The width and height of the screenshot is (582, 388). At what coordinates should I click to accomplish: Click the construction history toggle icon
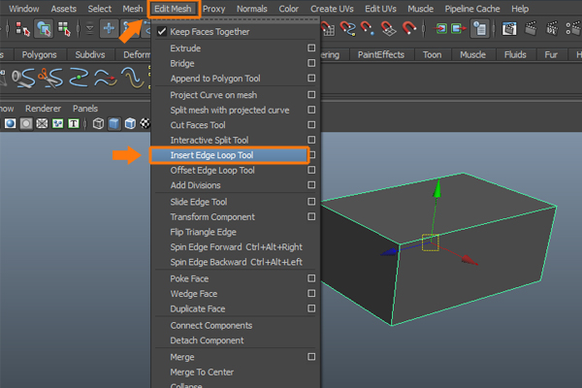(x=478, y=28)
